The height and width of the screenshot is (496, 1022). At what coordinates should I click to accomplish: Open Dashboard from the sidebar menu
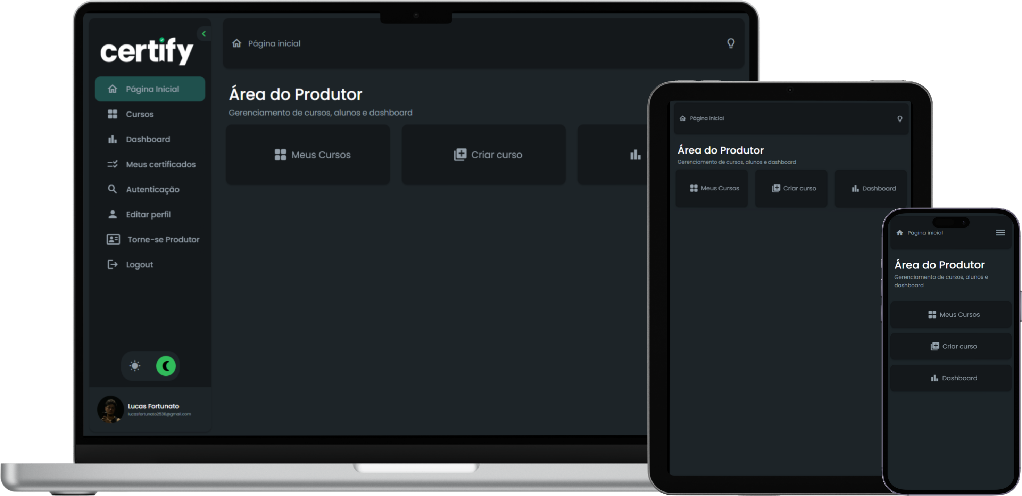coord(148,139)
